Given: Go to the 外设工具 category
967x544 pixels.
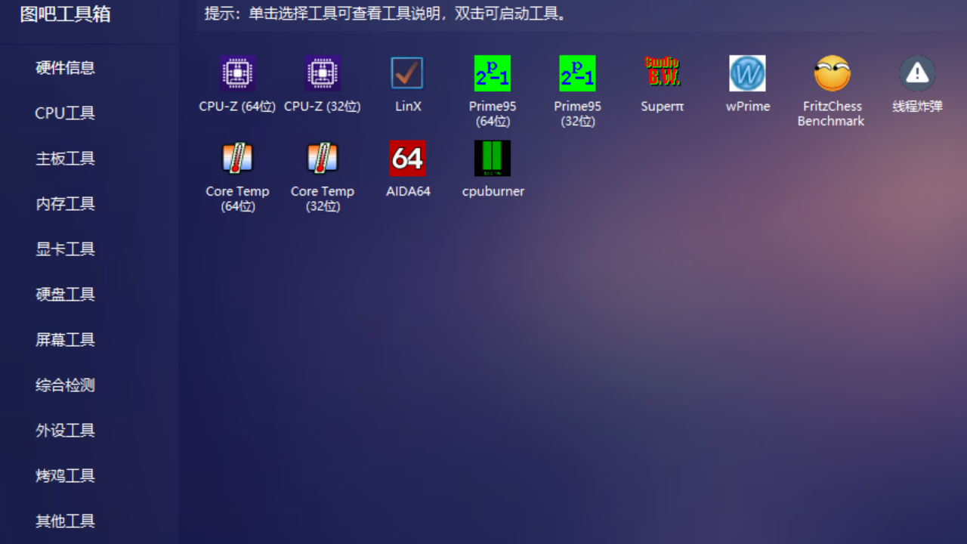Looking at the screenshot, I should (65, 431).
